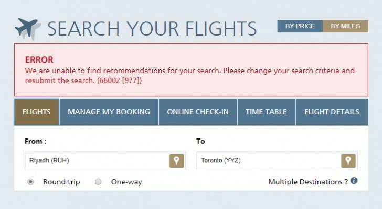The image size is (382, 209).
Task: Switch to the TIME TABLE tab
Action: (x=266, y=112)
